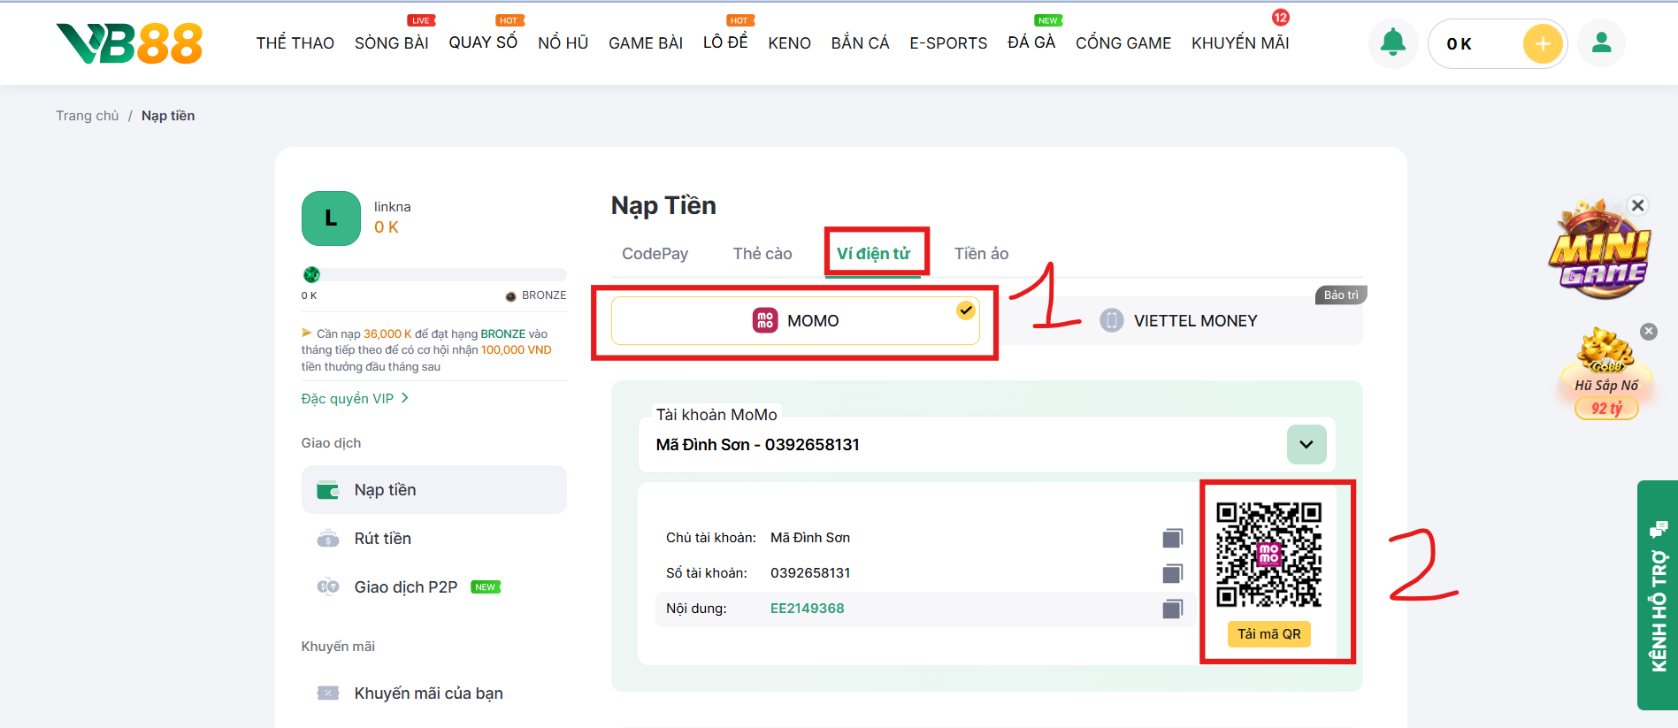
Task: Copy the account number 0392658131
Action: [1172, 573]
